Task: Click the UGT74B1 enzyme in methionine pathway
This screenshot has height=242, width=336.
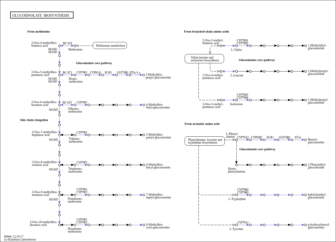Action: click(x=123, y=73)
